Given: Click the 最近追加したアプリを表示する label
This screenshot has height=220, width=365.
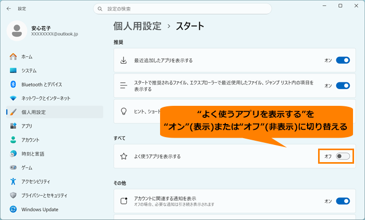Looking at the screenshot, I should tap(163, 60).
